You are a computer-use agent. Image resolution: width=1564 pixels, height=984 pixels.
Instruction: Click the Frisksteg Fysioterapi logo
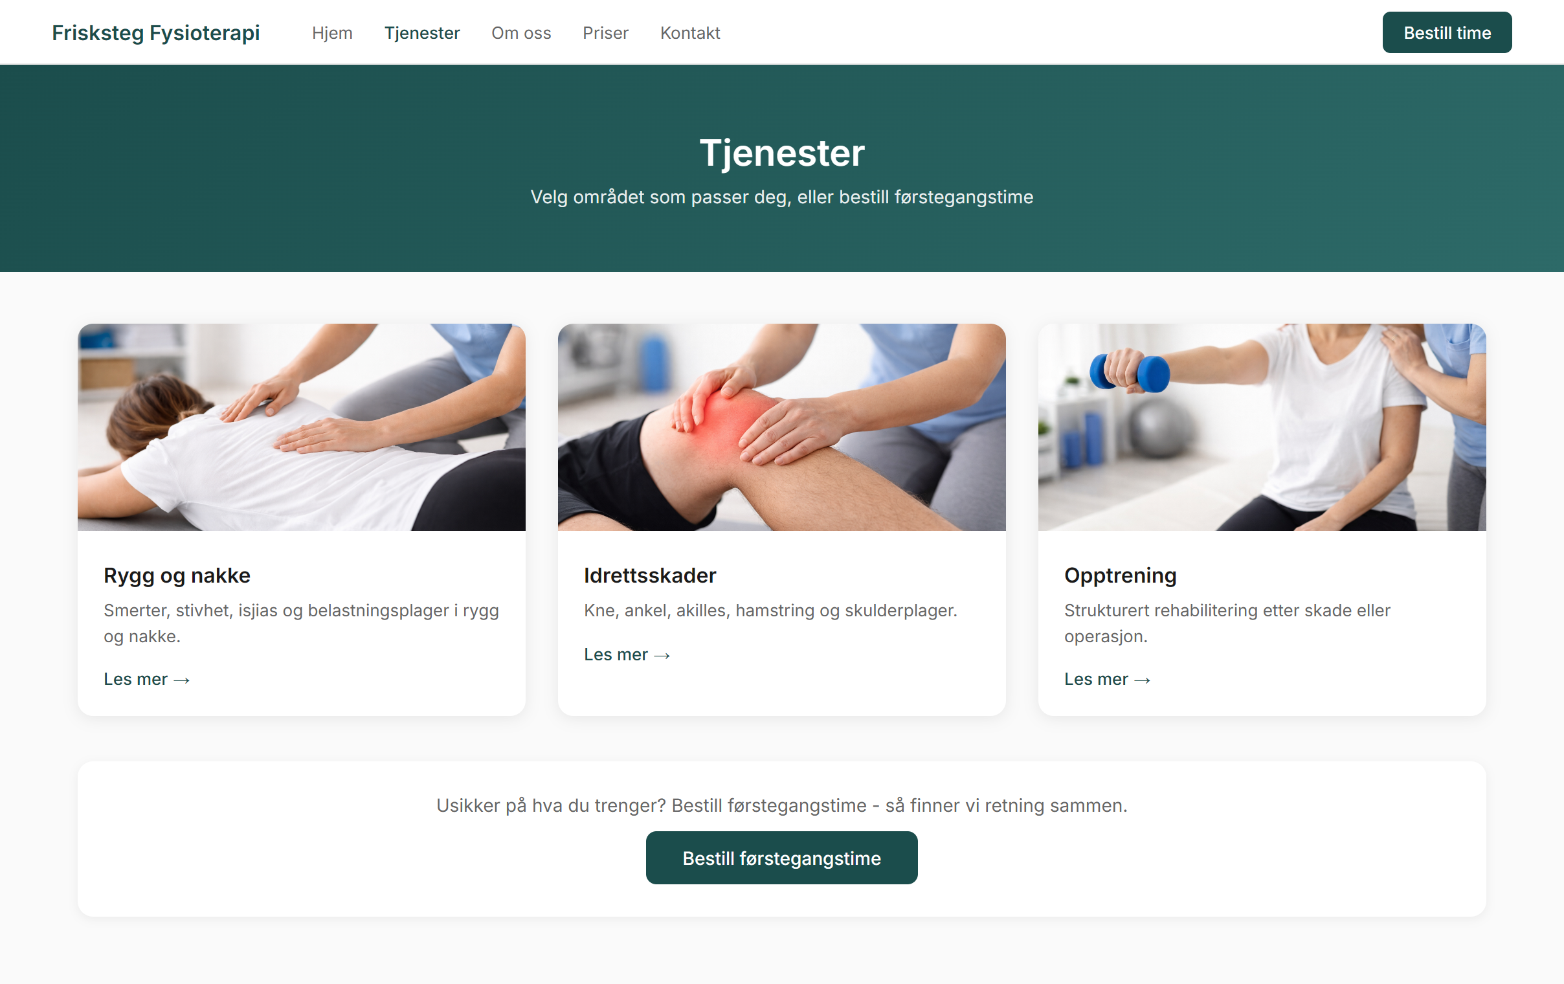click(x=156, y=32)
